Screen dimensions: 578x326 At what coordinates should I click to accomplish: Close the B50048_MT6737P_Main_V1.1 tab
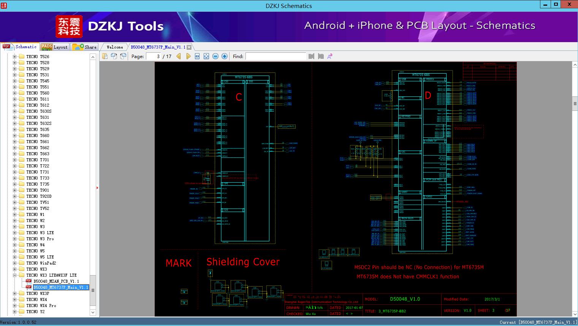[x=189, y=47]
